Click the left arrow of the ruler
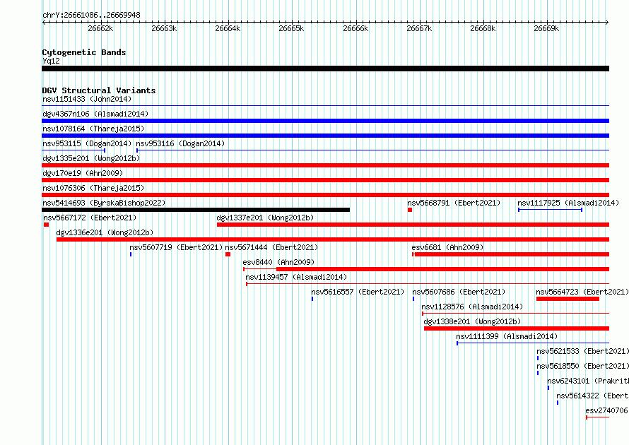This screenshot has width=629, height=445. click(44, 22)
